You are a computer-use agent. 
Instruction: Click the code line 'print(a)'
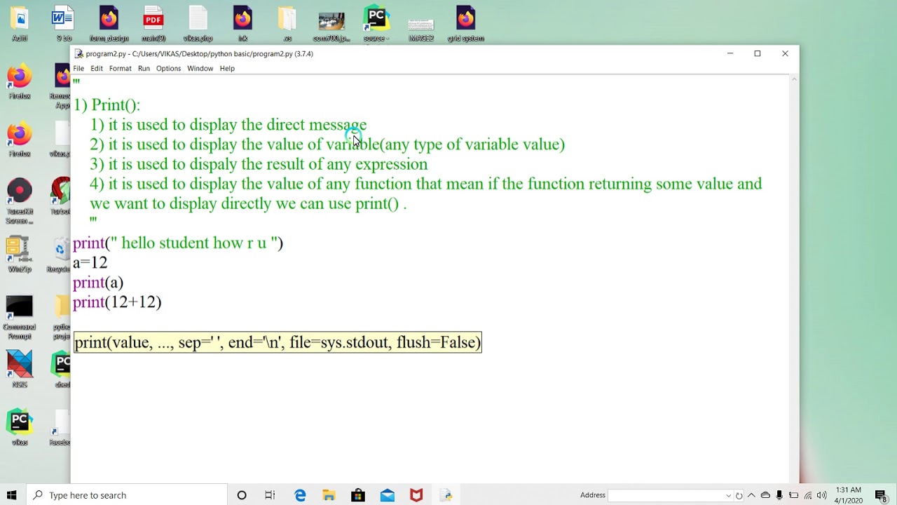click(98, 283)
